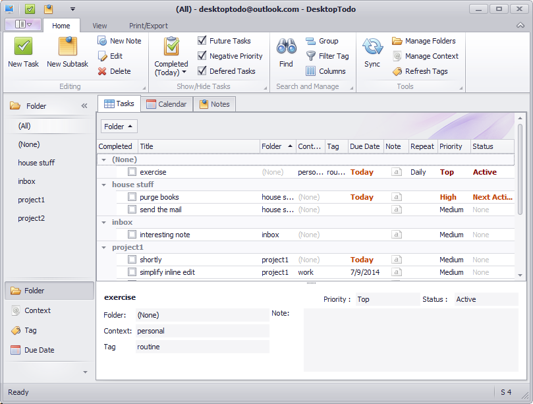Screen dimensions: 533x404
Task: Switch to the Calendar tab
Action: 167,104
